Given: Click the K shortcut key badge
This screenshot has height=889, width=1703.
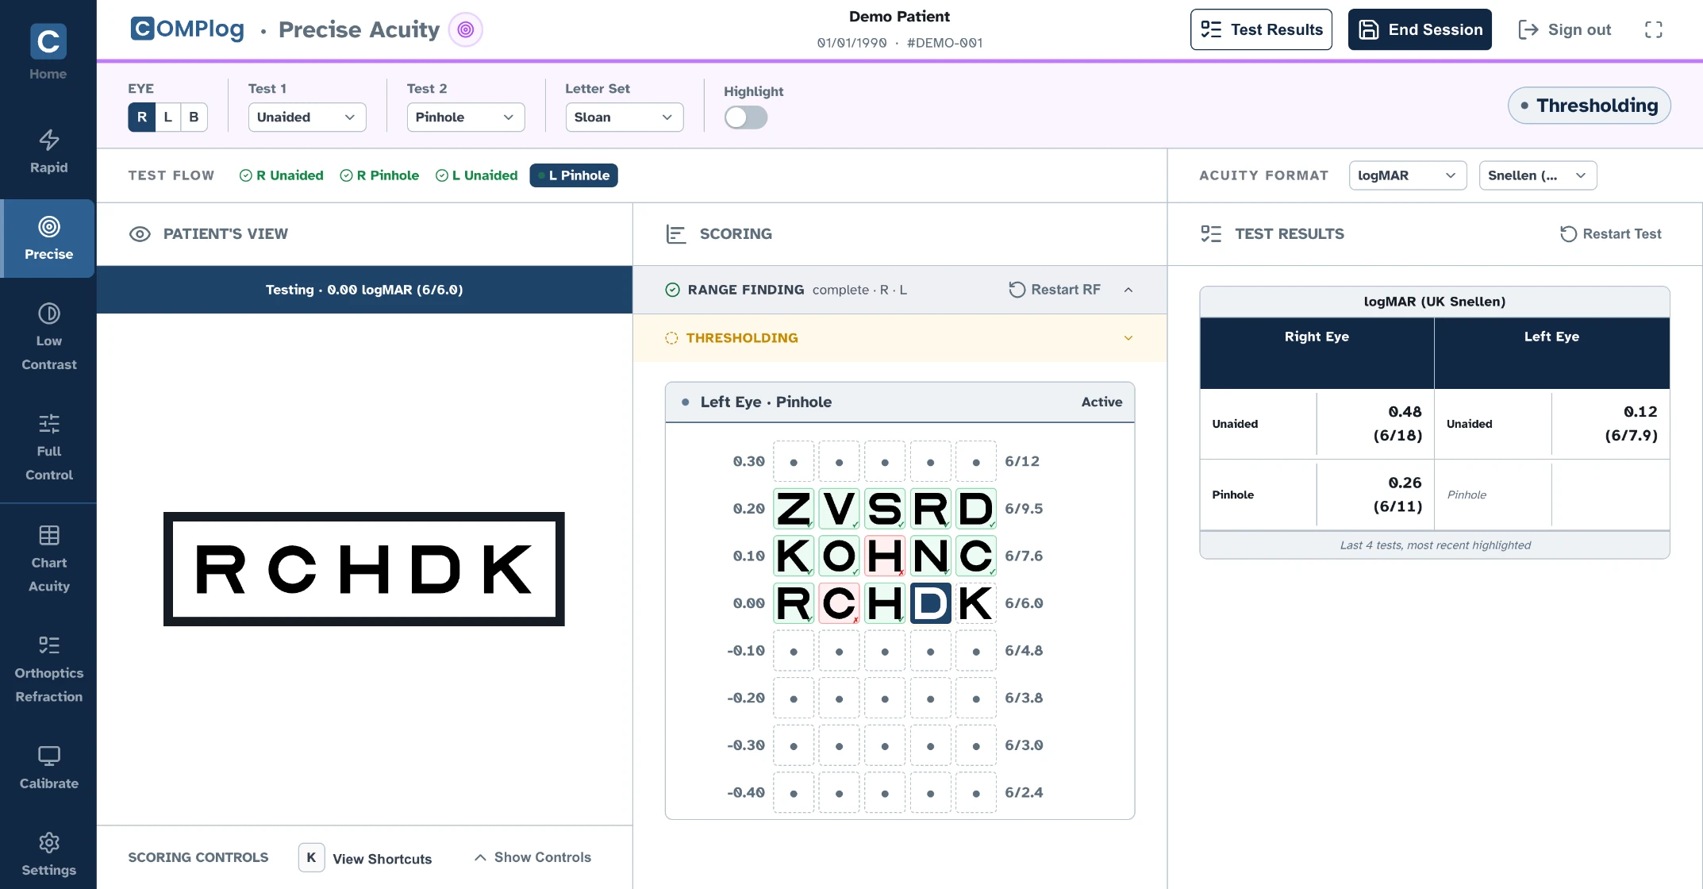Looking at the screenshot, I should click(311, 857).
